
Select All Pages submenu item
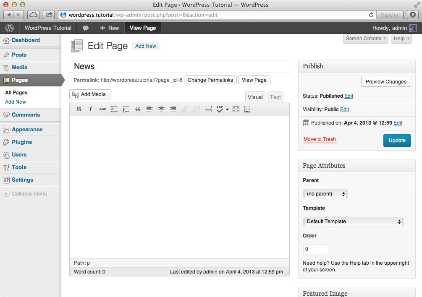pos(16,93)
